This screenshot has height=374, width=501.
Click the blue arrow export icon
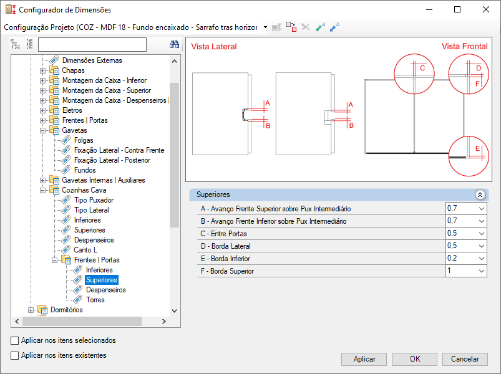(334, 27)
